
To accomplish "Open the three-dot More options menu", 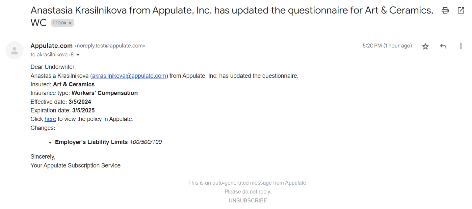I will 461,46.
